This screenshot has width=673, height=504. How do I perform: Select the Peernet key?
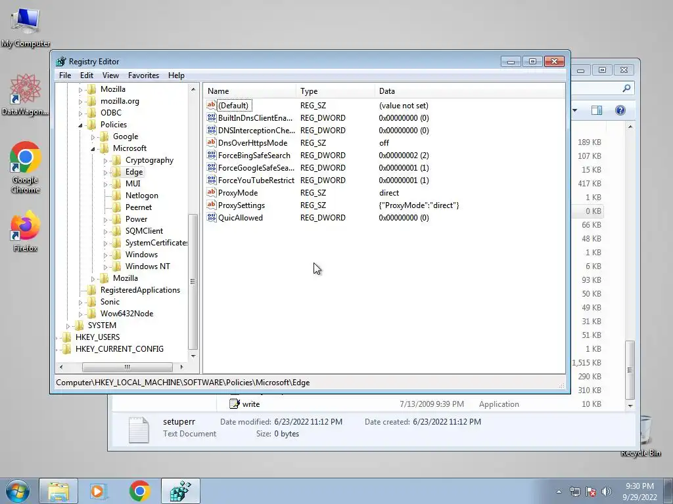pyautogui.click(x=138, y=207)
